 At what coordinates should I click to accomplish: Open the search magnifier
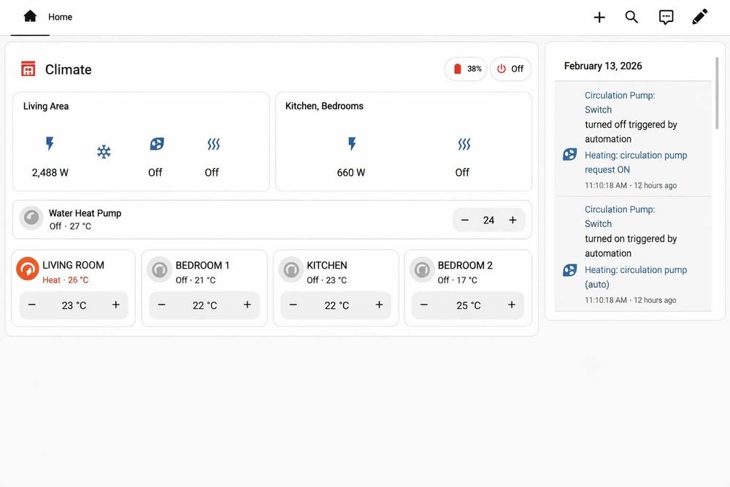click(631, 18)
